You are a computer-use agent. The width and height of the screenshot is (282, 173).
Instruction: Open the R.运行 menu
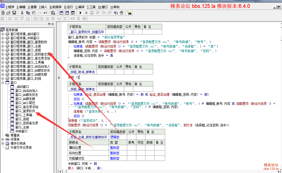point(68,7)
